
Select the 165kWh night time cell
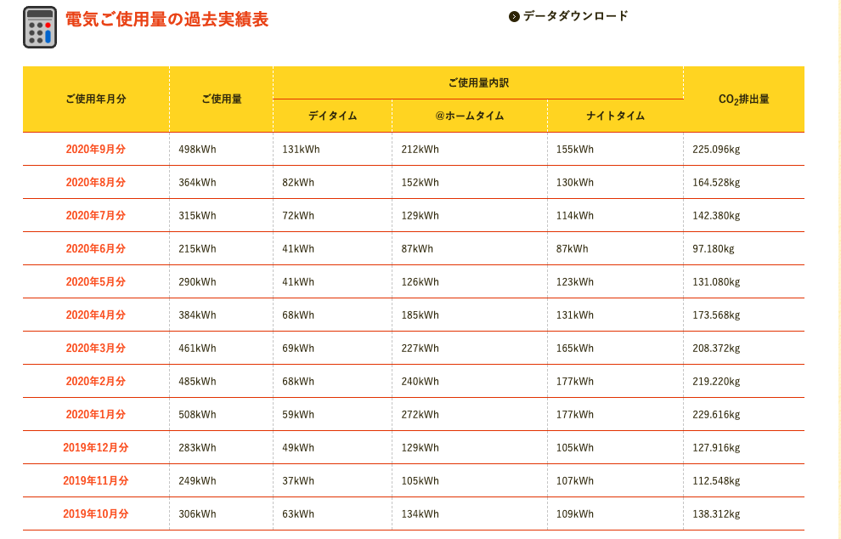(x=615, y=349)
